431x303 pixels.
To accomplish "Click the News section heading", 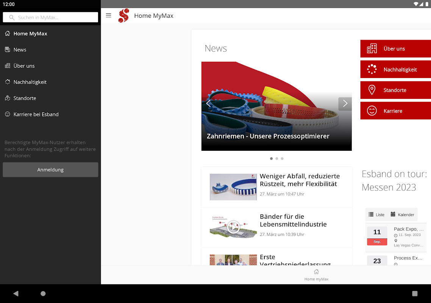I will pos(216,48).
